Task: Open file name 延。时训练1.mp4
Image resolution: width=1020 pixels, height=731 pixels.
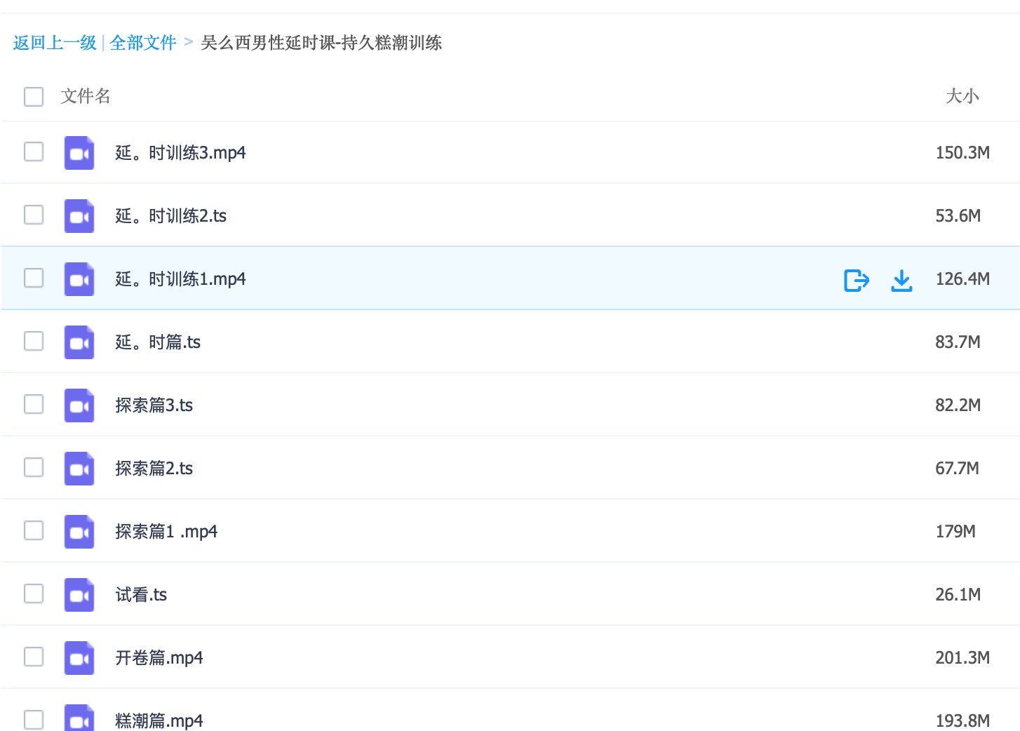Action: click(180, 279)
